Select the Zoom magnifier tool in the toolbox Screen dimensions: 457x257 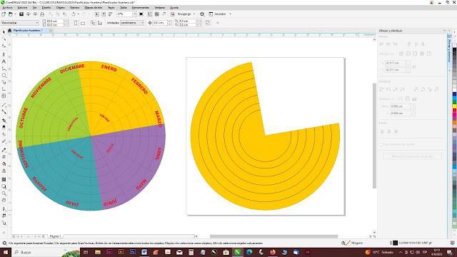(x=4, y=193)
